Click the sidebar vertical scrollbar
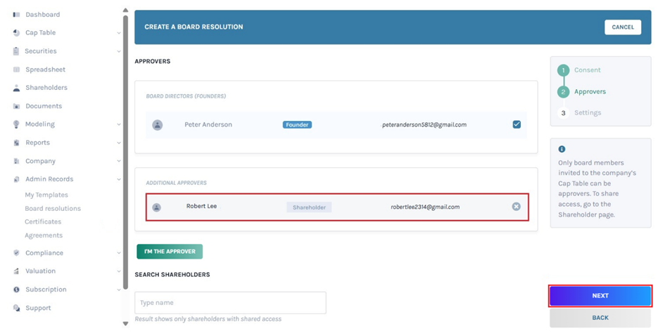Viewport: 658px width, 336px height. (125, 141)
